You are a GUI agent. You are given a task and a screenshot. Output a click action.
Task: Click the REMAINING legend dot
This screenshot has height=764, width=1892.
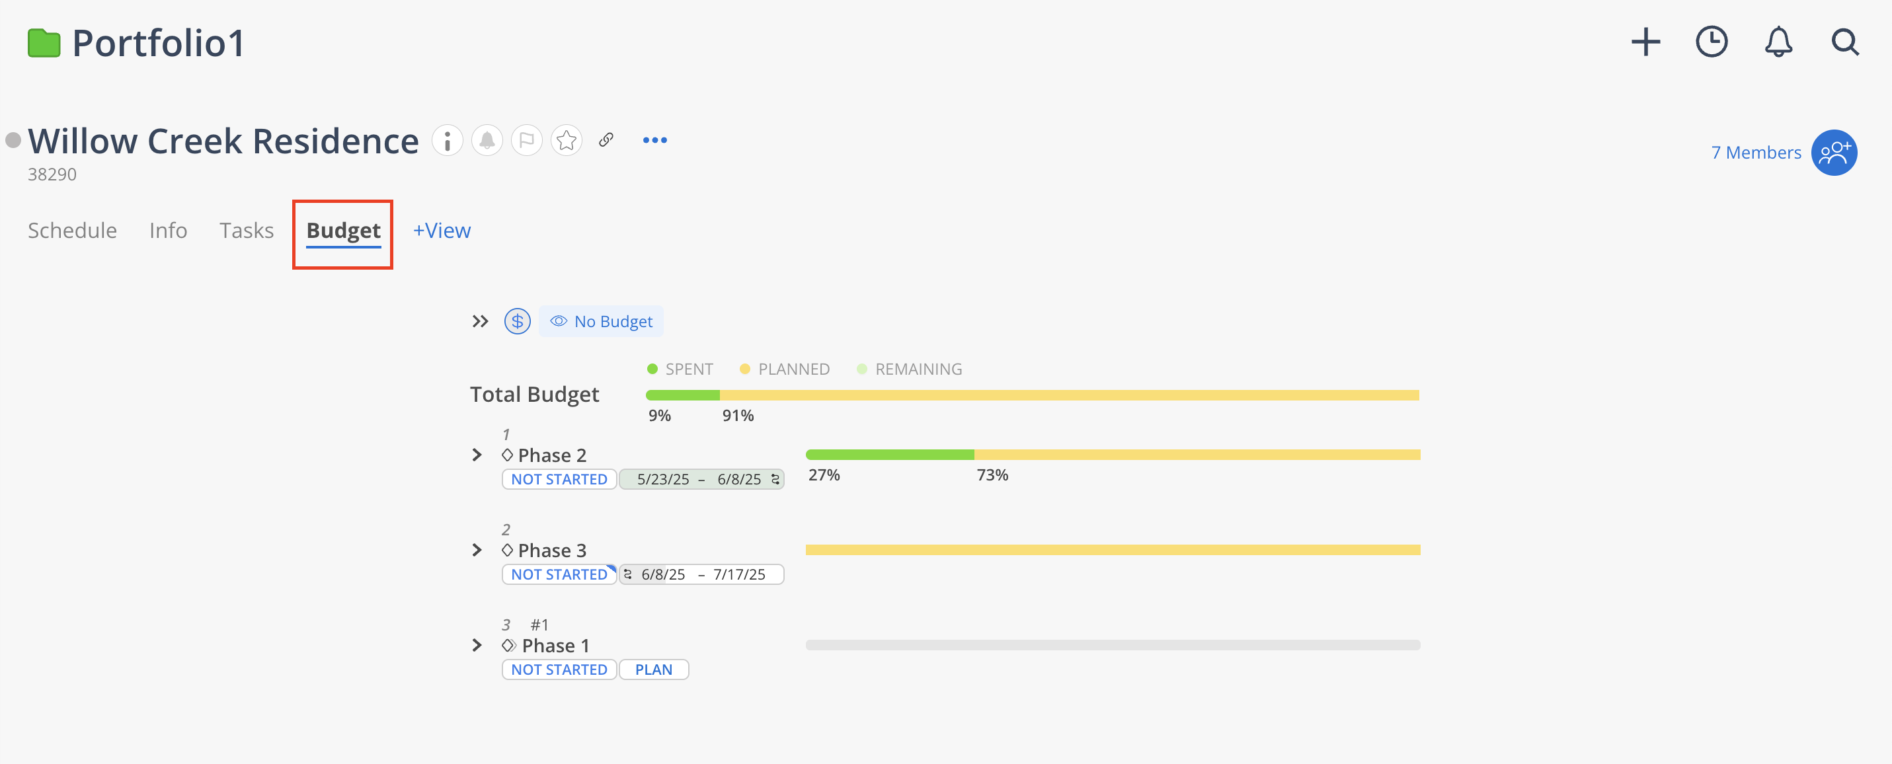(x=861, y=369)
